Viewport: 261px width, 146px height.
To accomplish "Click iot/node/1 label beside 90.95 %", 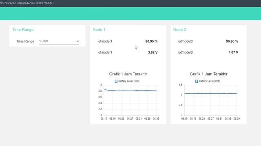I will (105, 41).
